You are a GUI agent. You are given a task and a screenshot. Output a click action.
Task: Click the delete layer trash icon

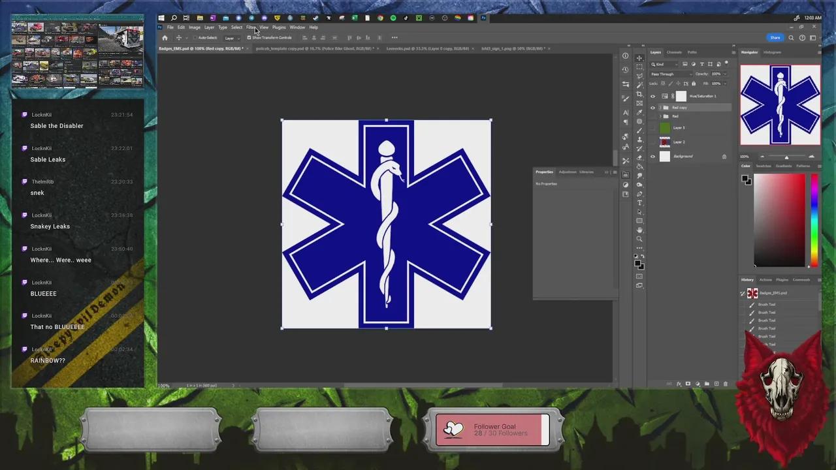726,384
